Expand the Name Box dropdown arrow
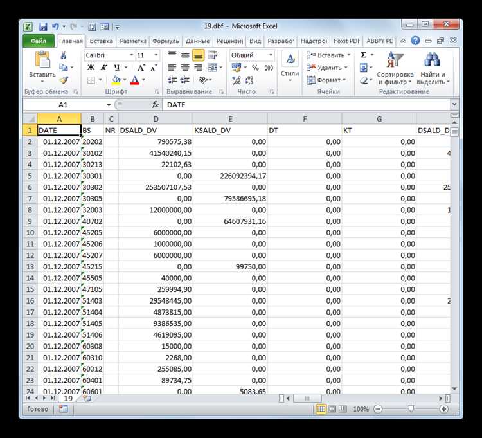Screen dimensions: 482x438 [x=109, y=105]
